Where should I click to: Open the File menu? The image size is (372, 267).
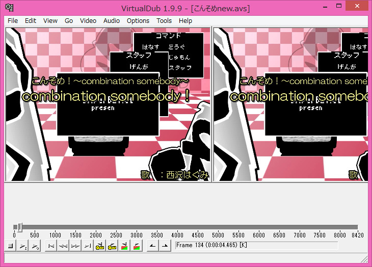coord(13,20)
